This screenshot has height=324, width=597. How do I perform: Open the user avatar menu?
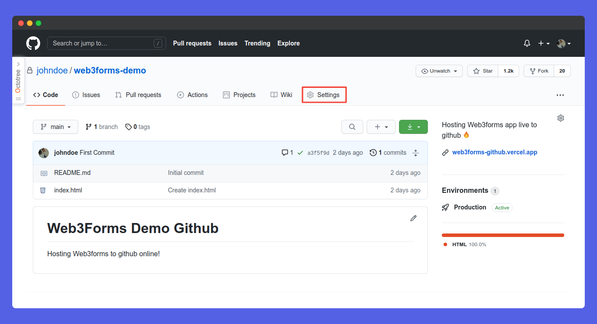tap(563, 43)
